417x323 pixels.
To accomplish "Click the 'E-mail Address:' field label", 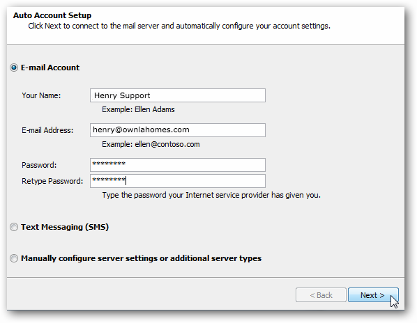I will pyautogui.click(x=47, y=130).
